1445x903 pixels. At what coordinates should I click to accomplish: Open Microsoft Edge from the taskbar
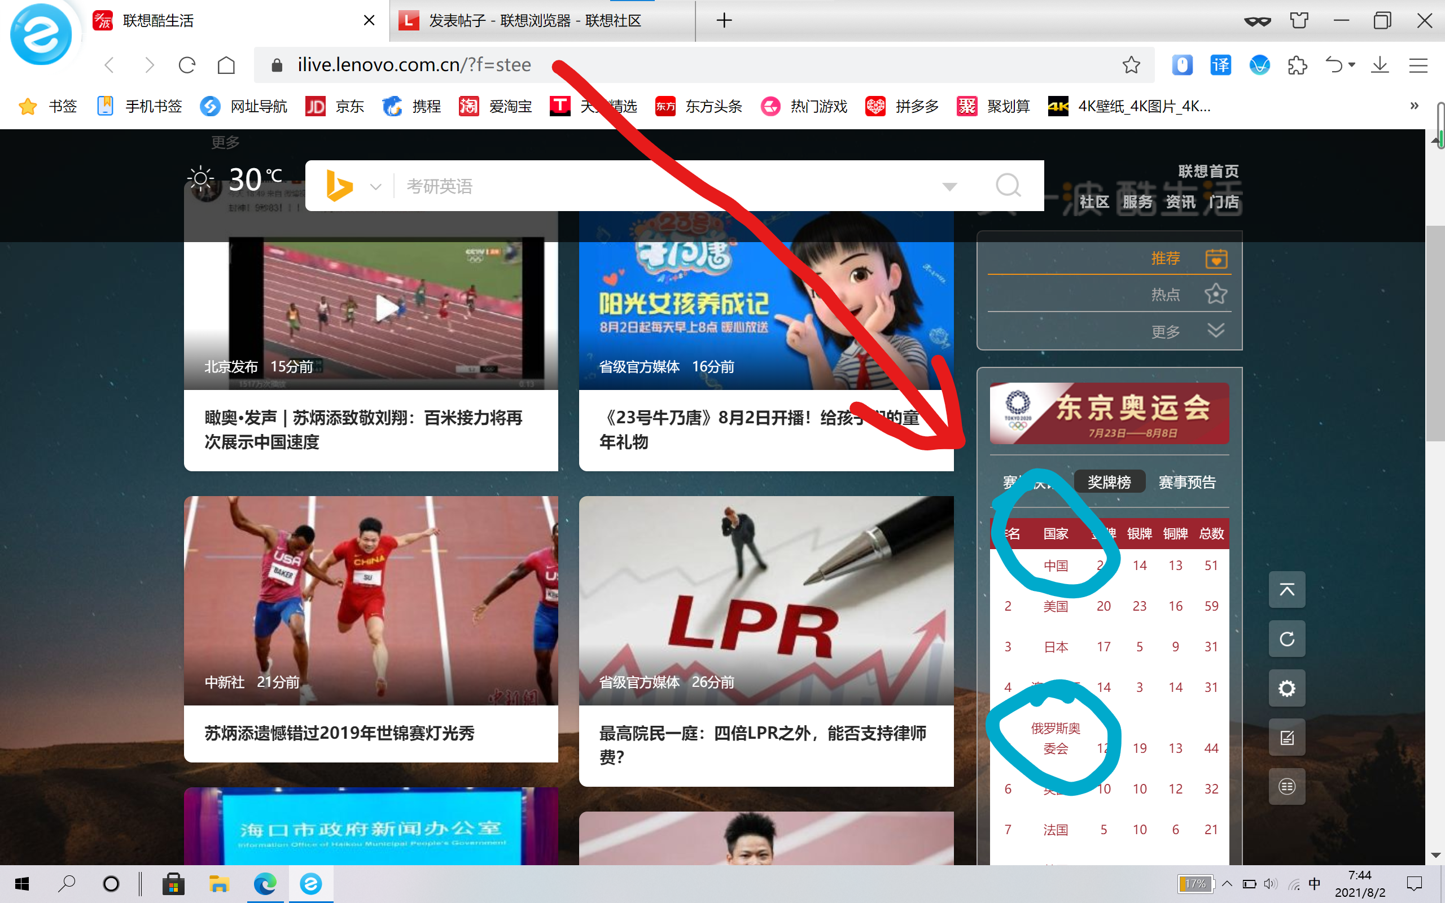coord(265,883)
